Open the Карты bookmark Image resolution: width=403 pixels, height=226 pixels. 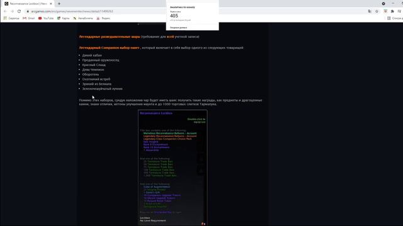[63, 18]
